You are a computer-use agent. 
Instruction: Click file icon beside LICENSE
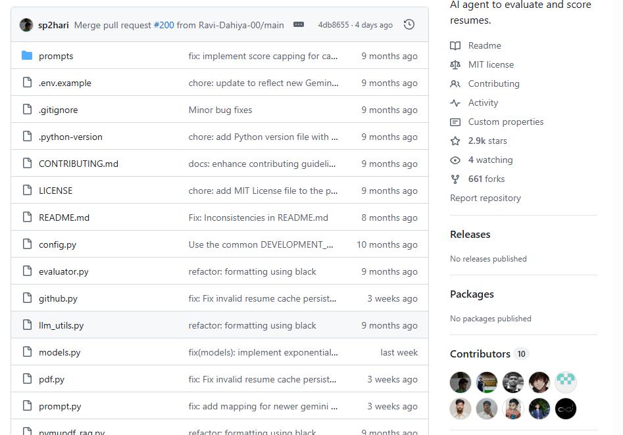(27, 191)
